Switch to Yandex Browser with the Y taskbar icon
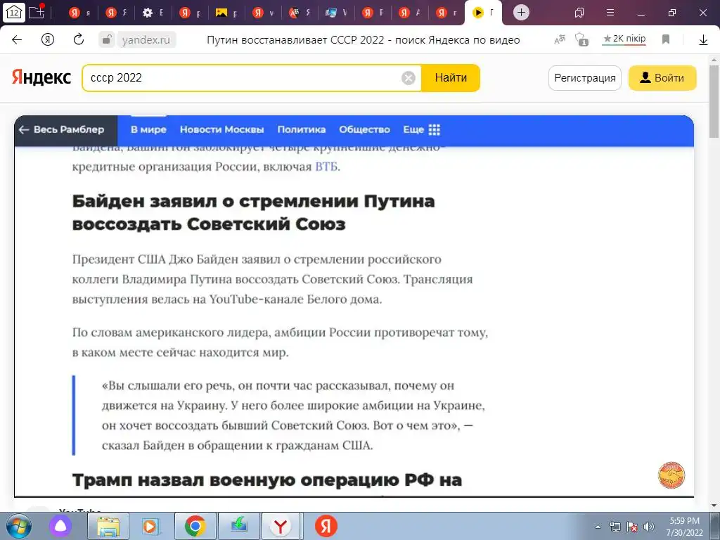Image resolution: width=720 pixels, height=540 pixels. pyautogui.click(x=281, y=527)
